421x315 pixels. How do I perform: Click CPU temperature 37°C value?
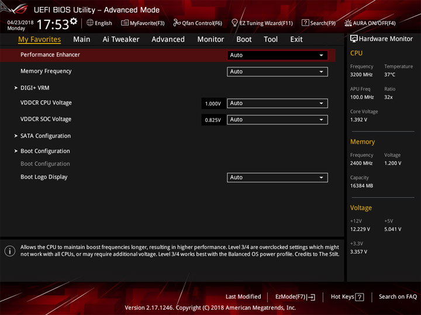(389, 75)
